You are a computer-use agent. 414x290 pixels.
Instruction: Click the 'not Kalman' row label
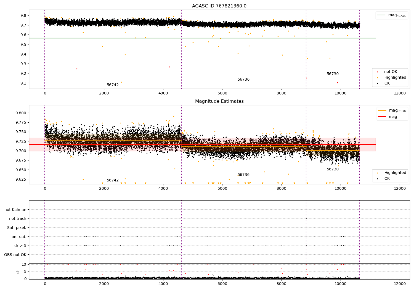pyautogui.click(x=15, y=210)
